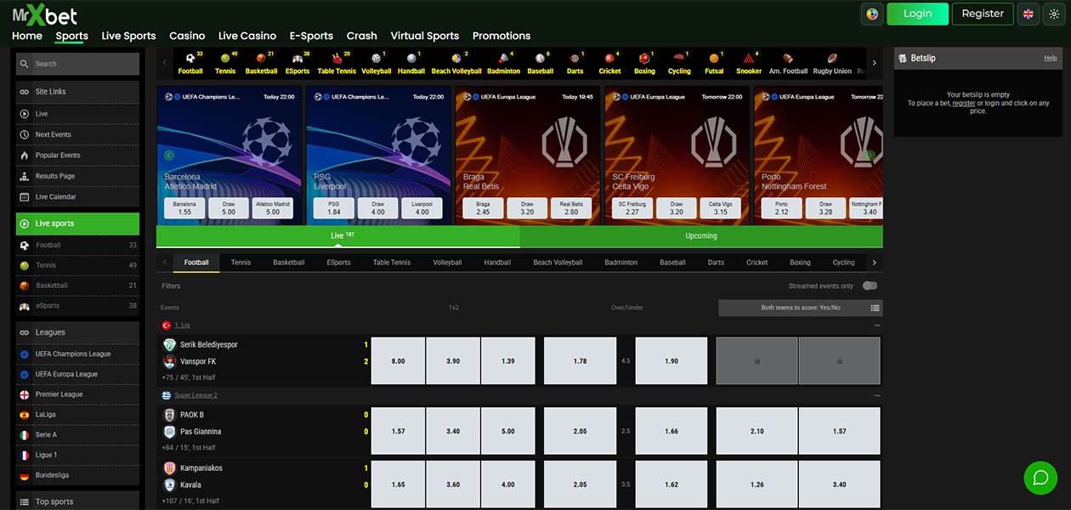Open LaLiga in Leagues list
Image resolution: width=1071 pixels, height=510 pixels.
(x=77, y=415)
